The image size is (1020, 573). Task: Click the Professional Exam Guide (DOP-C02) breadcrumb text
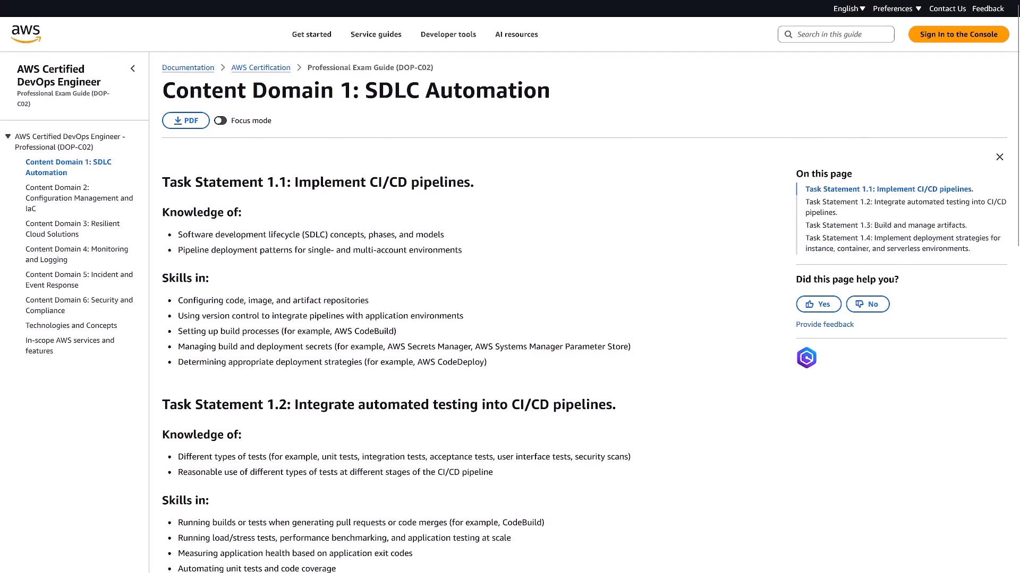(370, 67)
